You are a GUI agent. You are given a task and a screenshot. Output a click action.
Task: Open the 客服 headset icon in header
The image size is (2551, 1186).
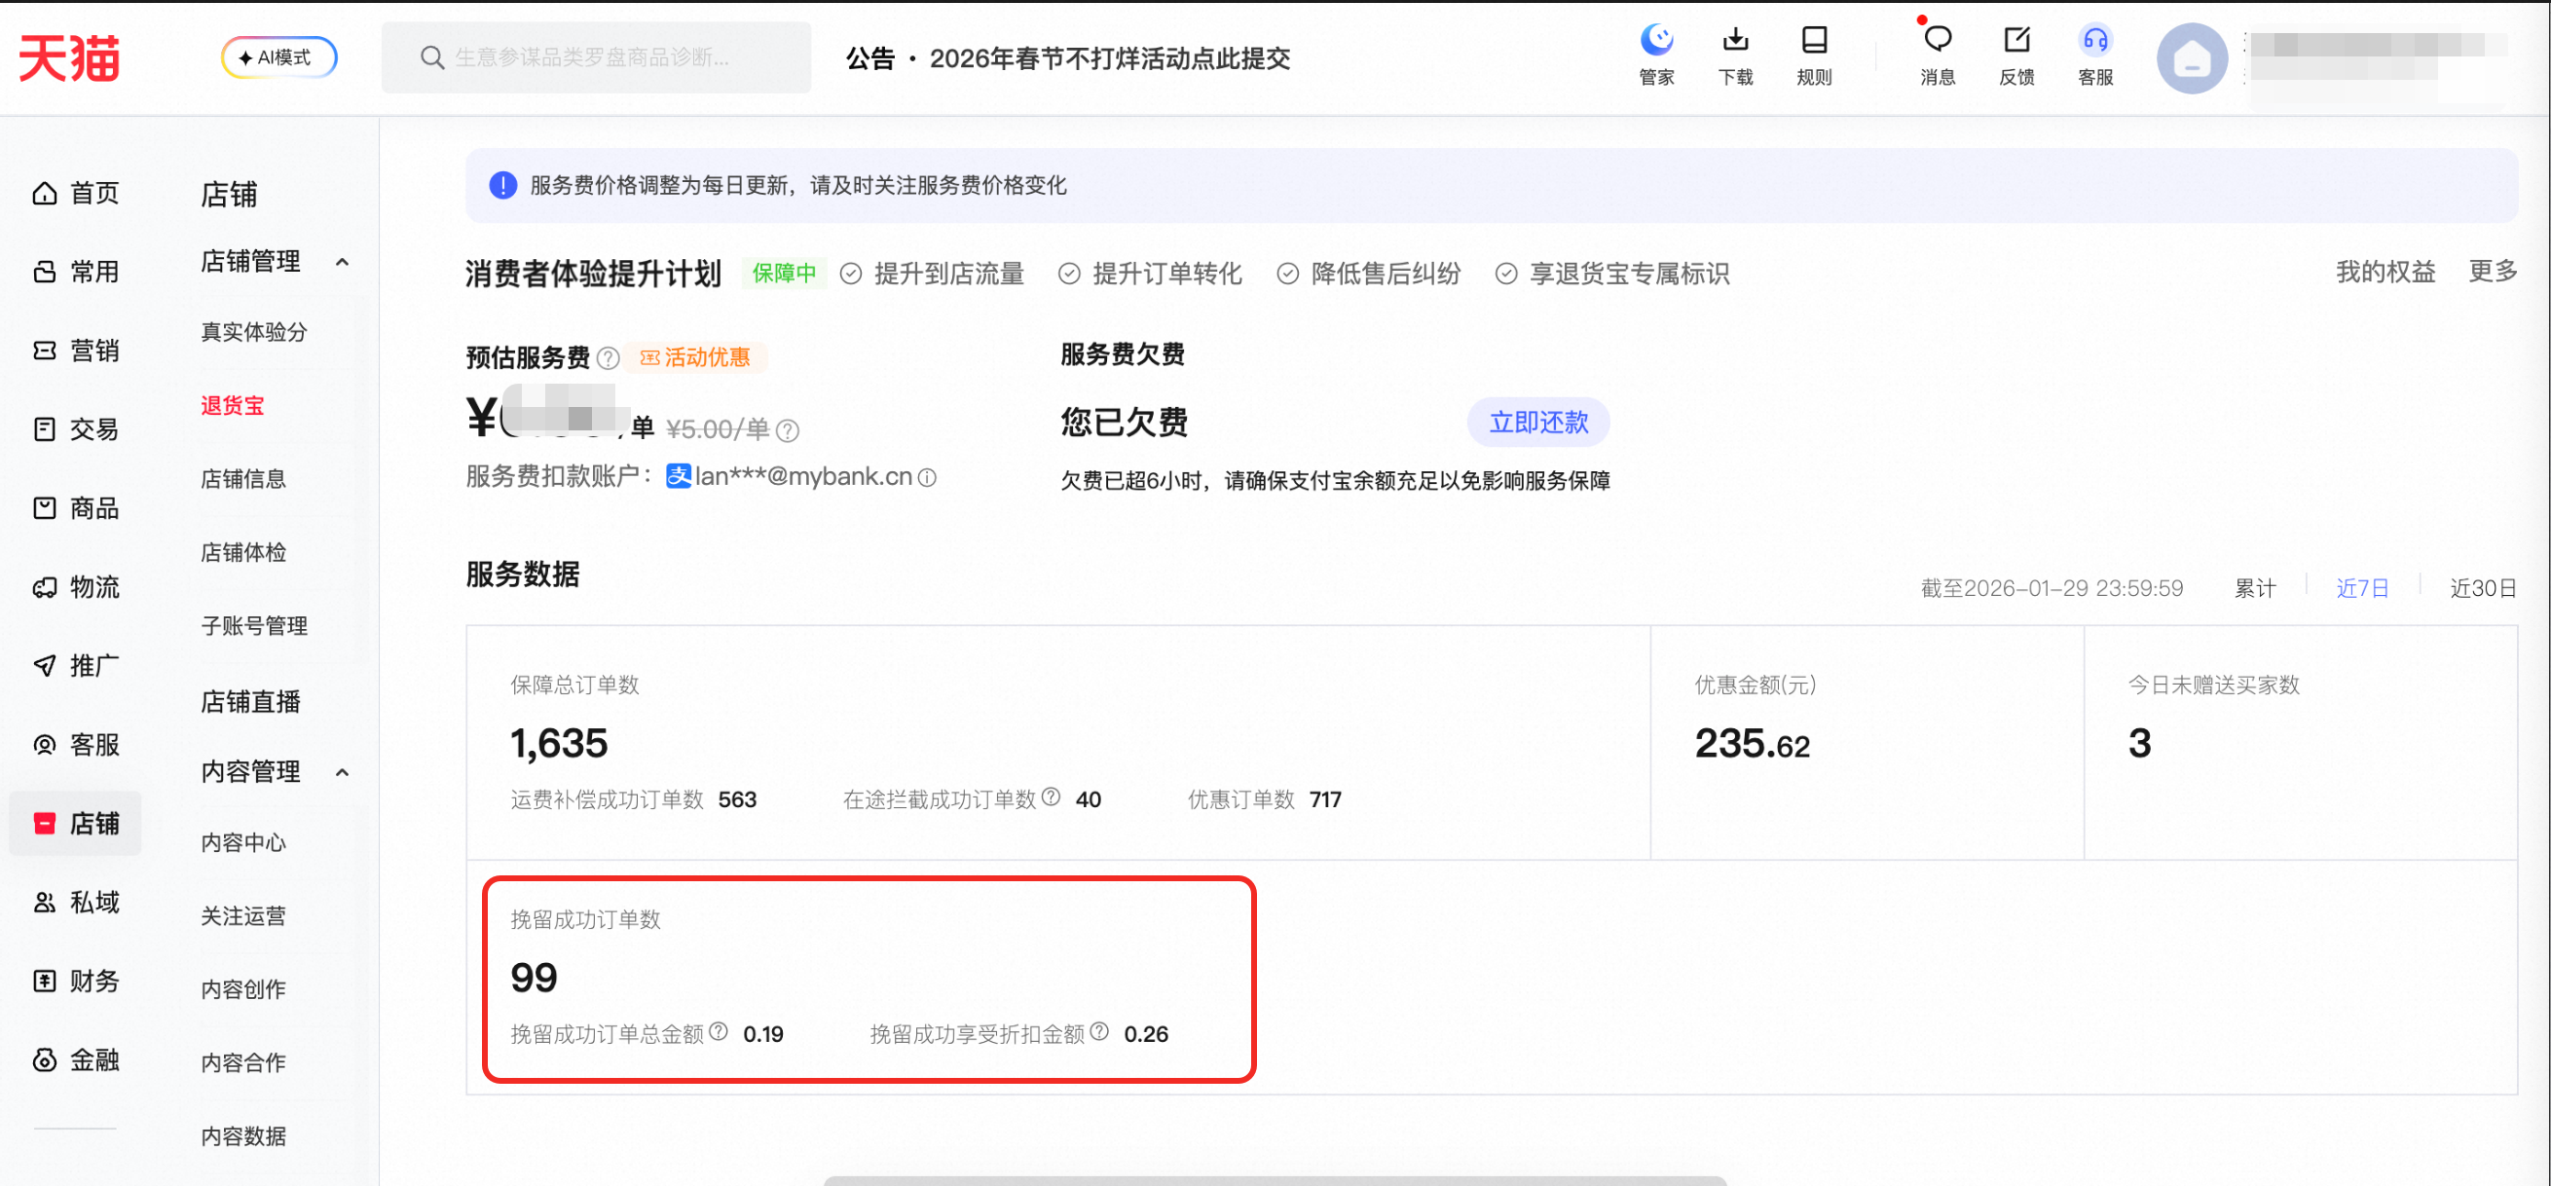[x=2095, y=56]
